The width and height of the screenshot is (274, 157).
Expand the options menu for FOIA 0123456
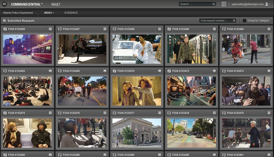point(50,29)
